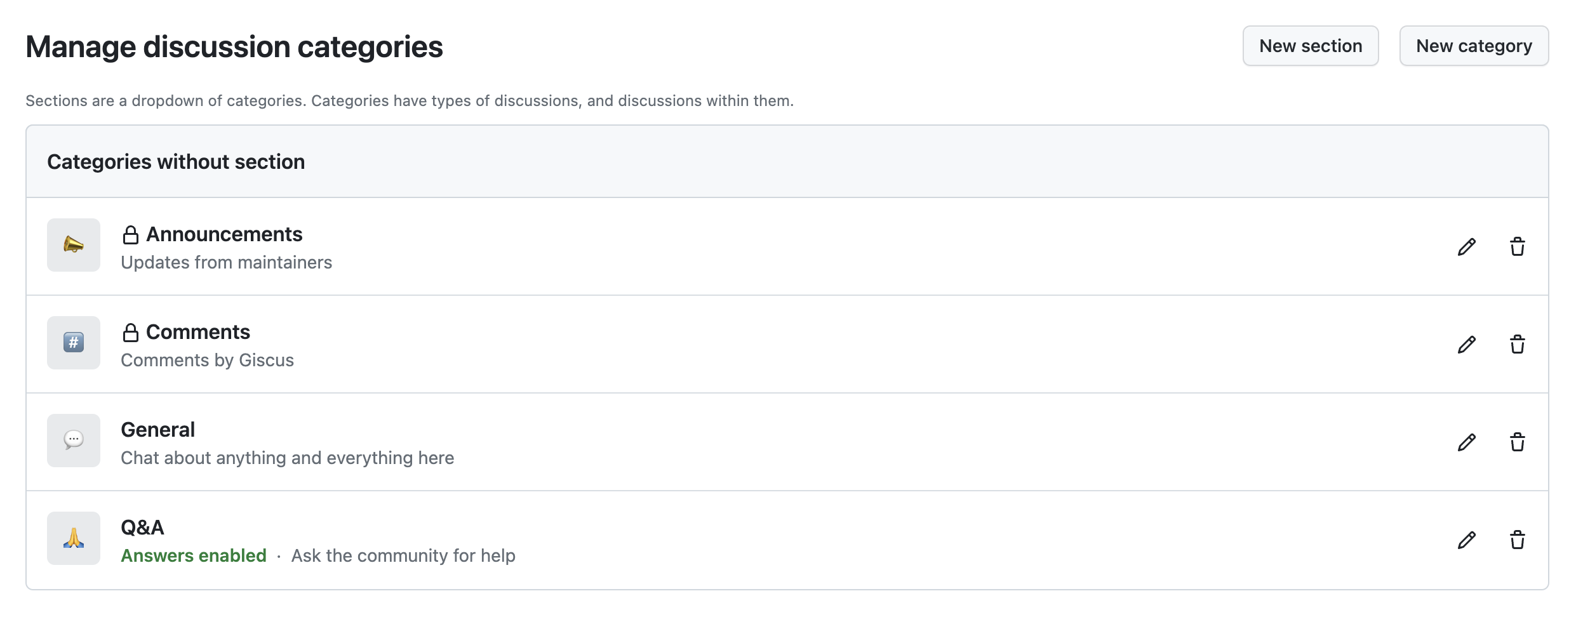The width and height of the screenshot is (1576, 617).
Task: Trash the Q&A category
Action: (1518, 540)
